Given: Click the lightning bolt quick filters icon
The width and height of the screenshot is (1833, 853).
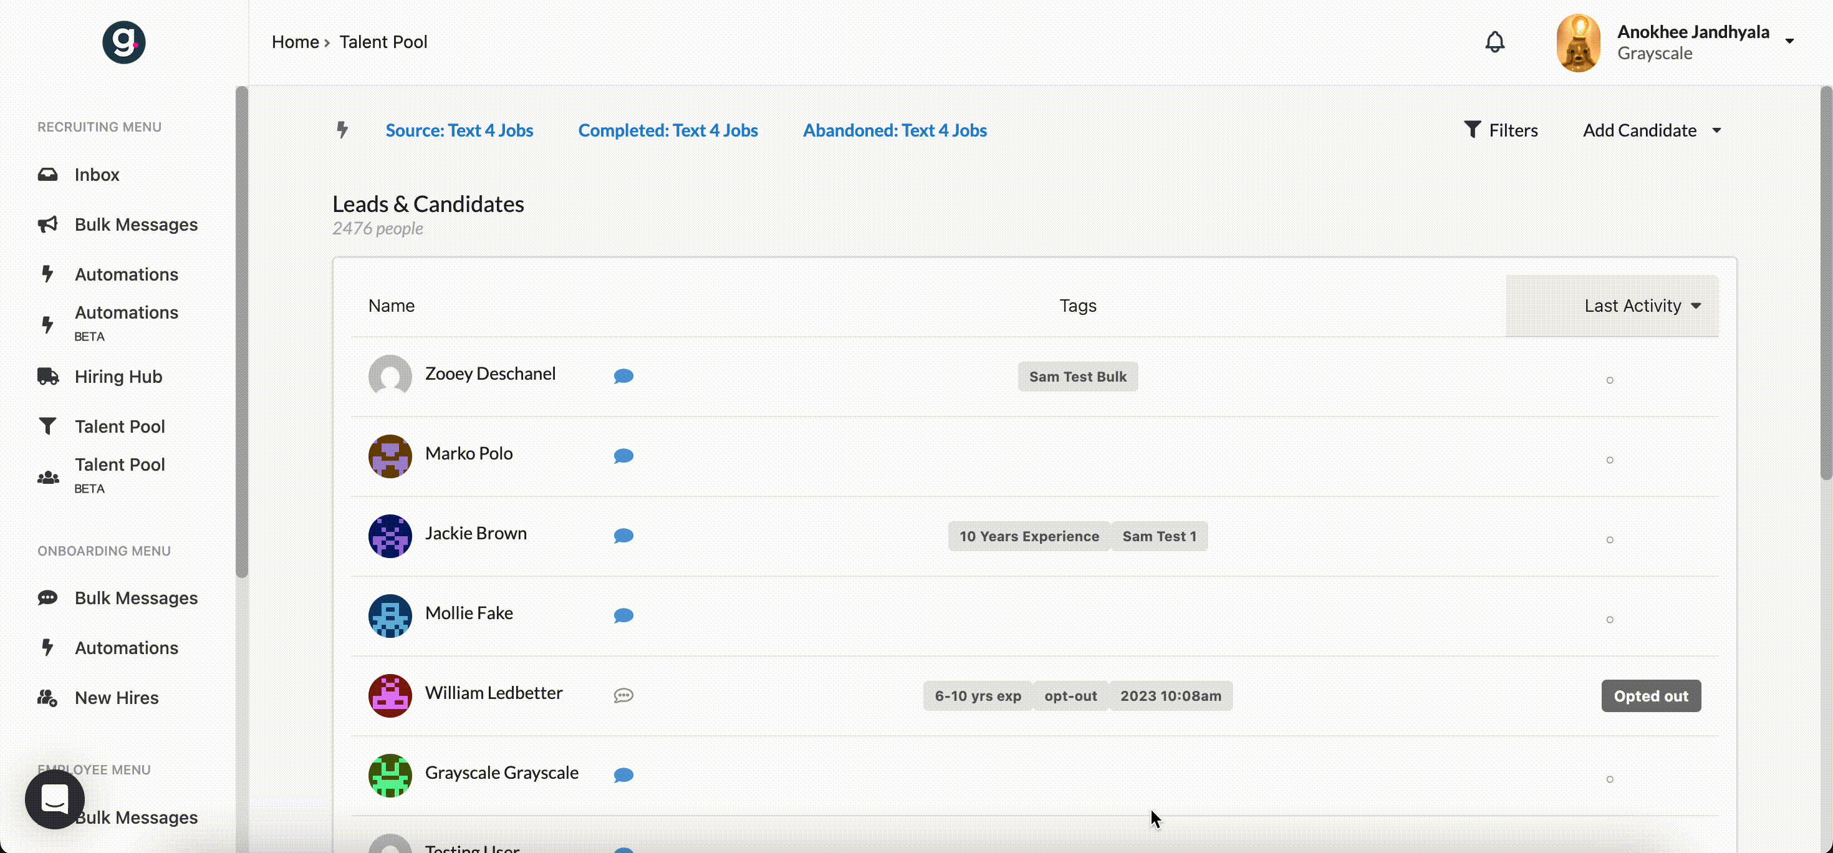Looking at the screenshot, I should (342, 130).
